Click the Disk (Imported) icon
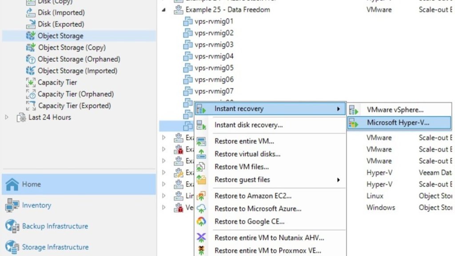455x256 pixels. 31,12
